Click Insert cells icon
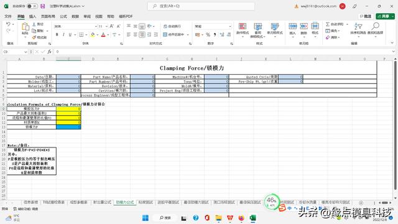 pyautogui.click(x=292, y=26)
